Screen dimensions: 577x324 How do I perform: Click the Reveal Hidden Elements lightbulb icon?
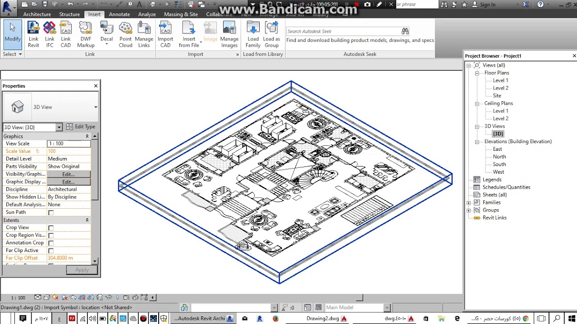(118, 297)
